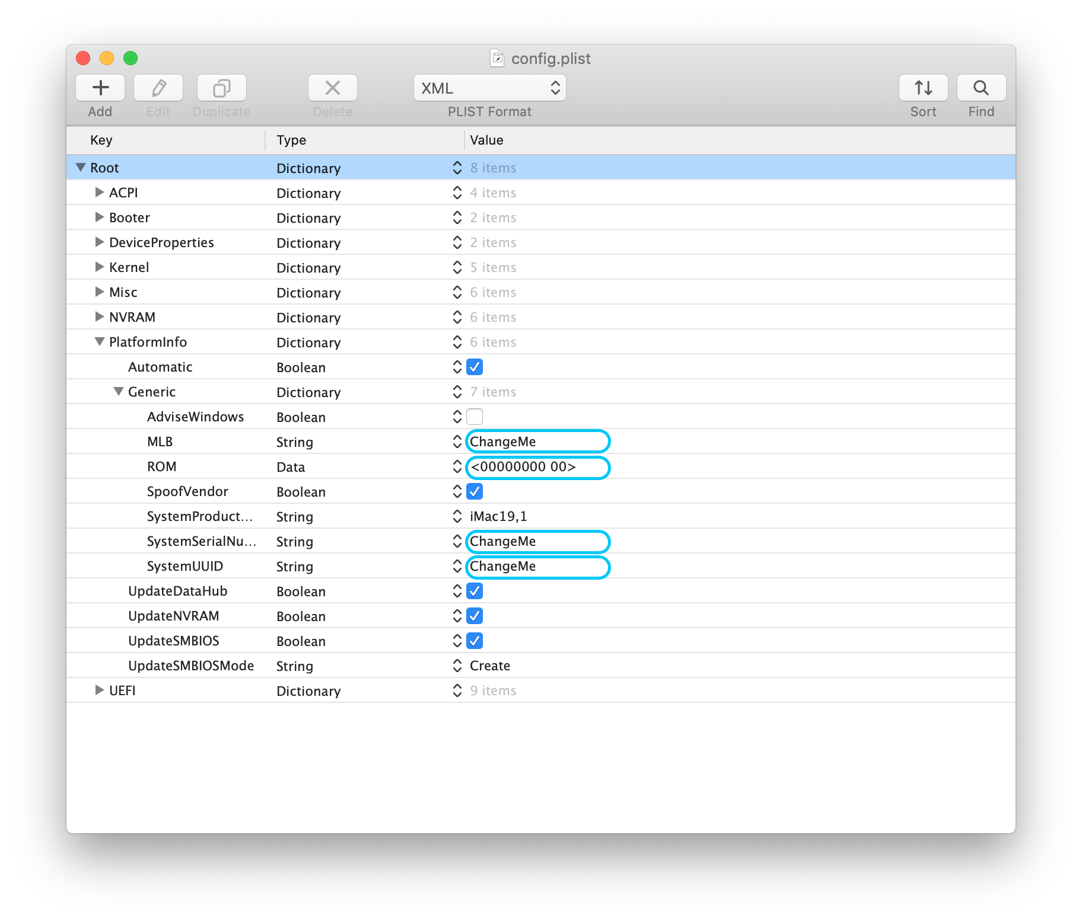The height and width of the screenshot is (921, 1082).
Task: Open Find with the magnifier icon
Action: [x=981, y=88]
